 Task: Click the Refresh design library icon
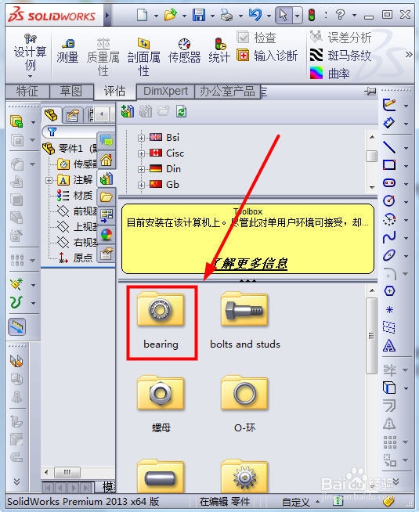click(181, 112)
